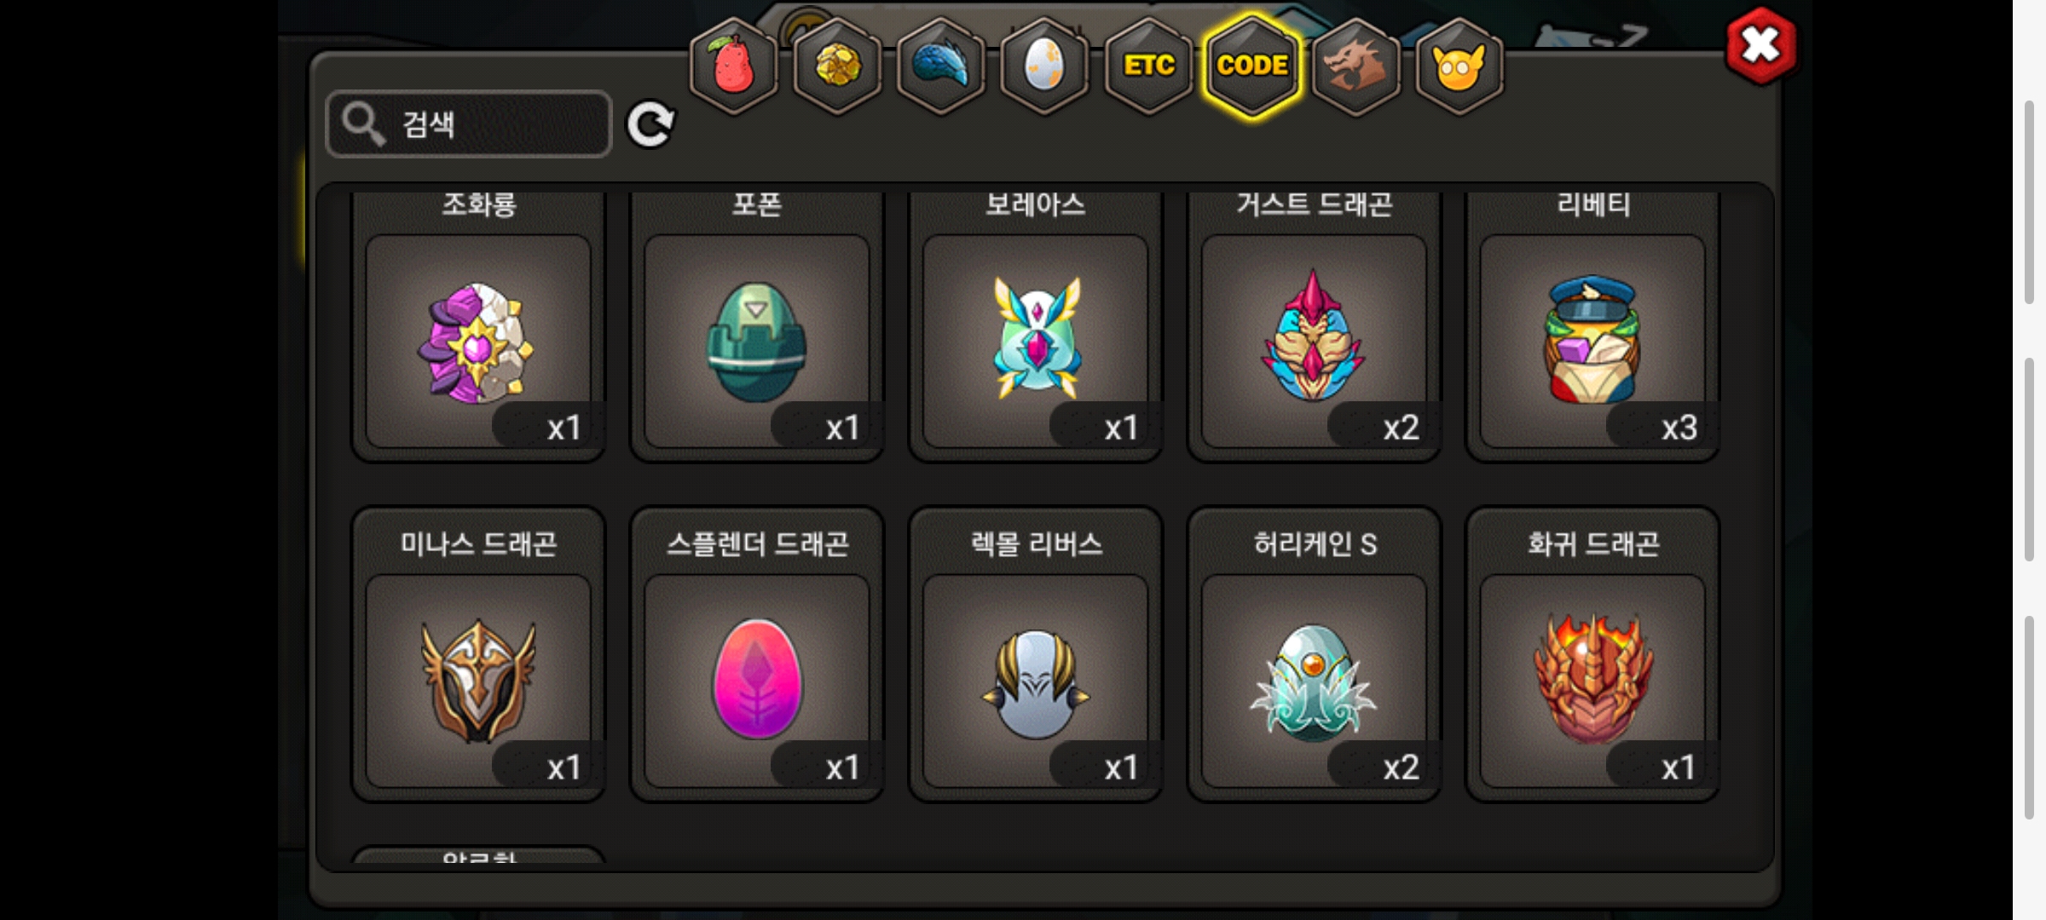Select the CODE tab
Screen dimensions: 2046x920
[x=1252, y=65]
